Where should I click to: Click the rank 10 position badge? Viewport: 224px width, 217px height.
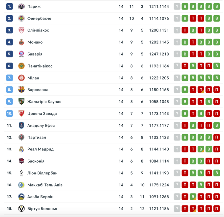(x=10, y=113)
